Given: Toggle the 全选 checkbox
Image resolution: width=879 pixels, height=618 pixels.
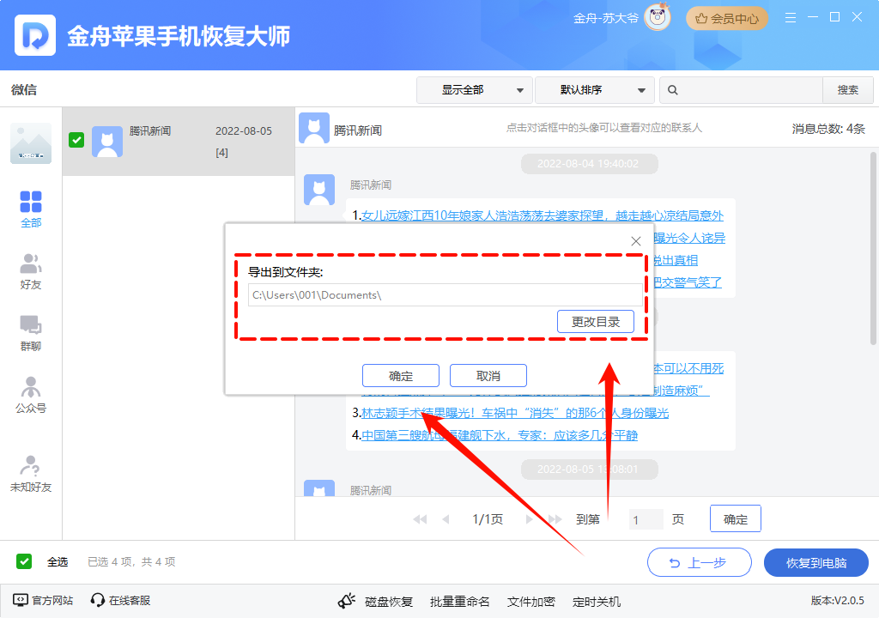Looking at the screenshot, I should click(24, 561).
